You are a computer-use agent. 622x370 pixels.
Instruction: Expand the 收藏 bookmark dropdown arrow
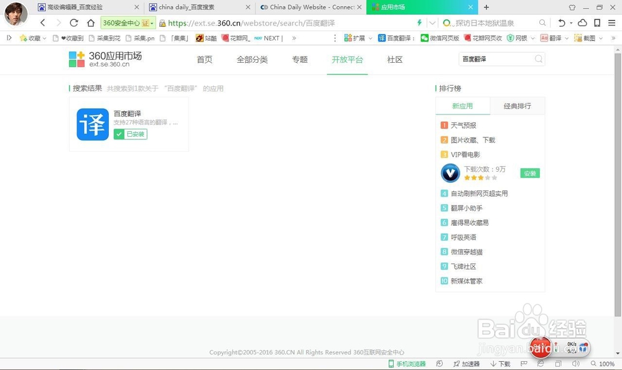pyautogui.click(x=44, y=39)
